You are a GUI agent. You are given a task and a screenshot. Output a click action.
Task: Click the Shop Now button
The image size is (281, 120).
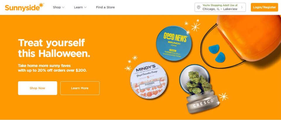(x=37, y=88)
